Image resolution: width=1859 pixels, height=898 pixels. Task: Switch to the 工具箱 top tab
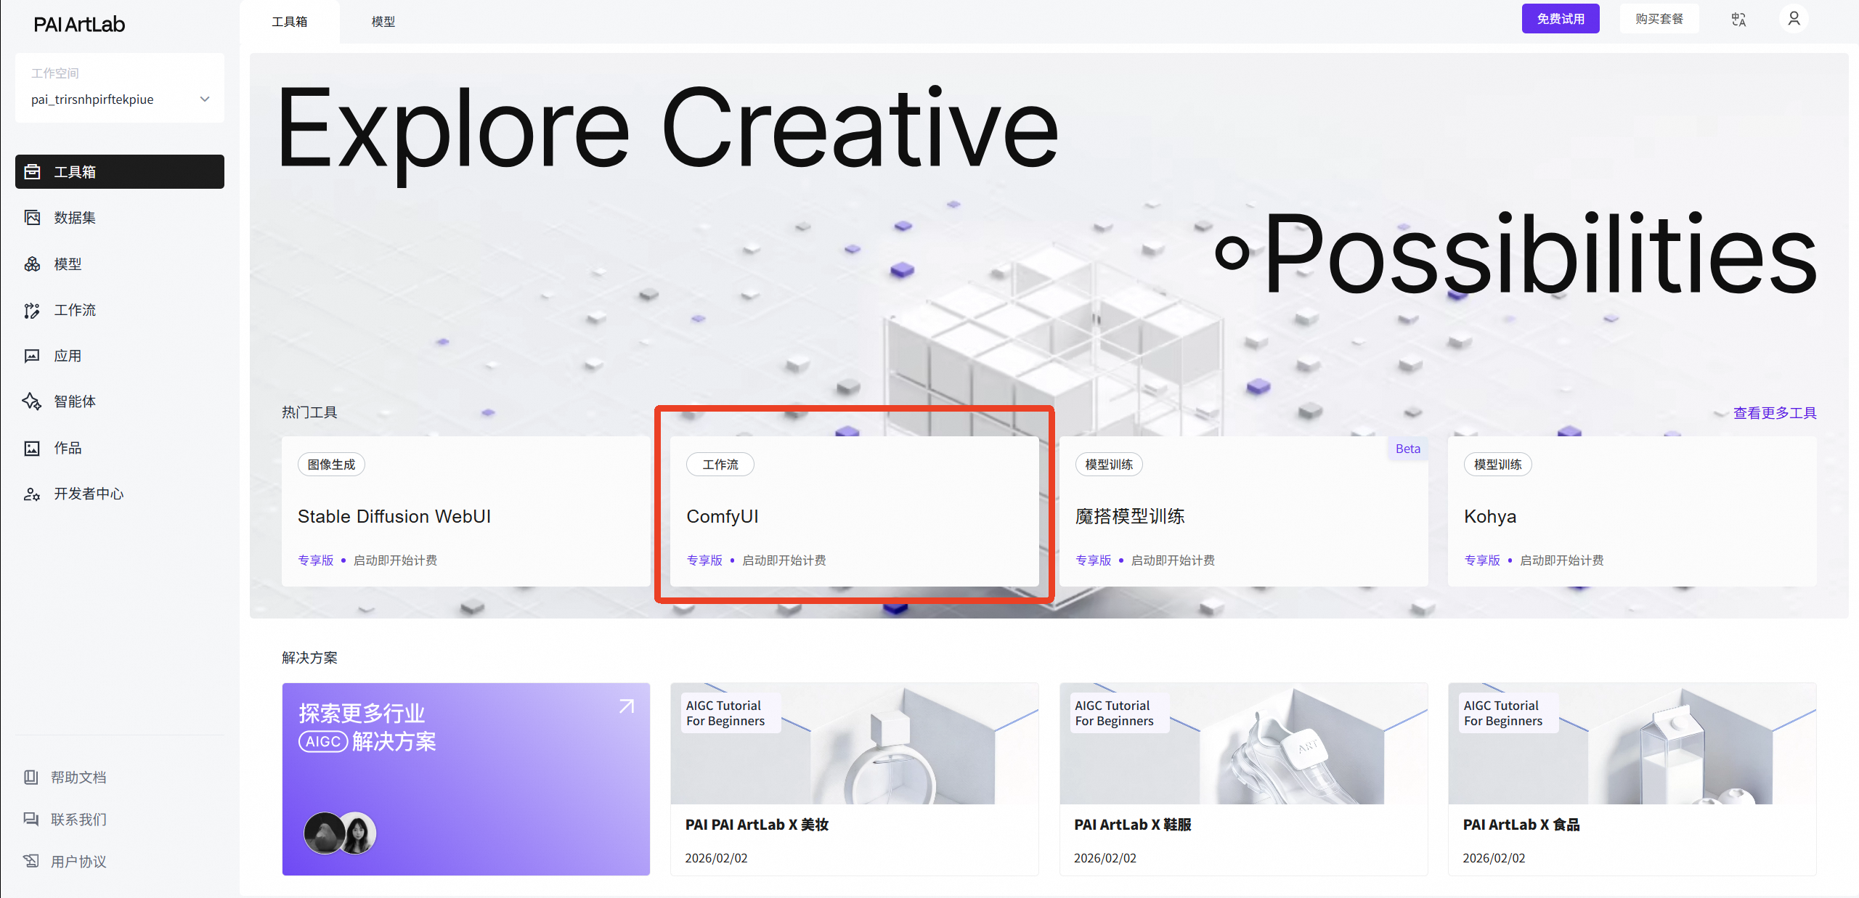tap(290, 22)
